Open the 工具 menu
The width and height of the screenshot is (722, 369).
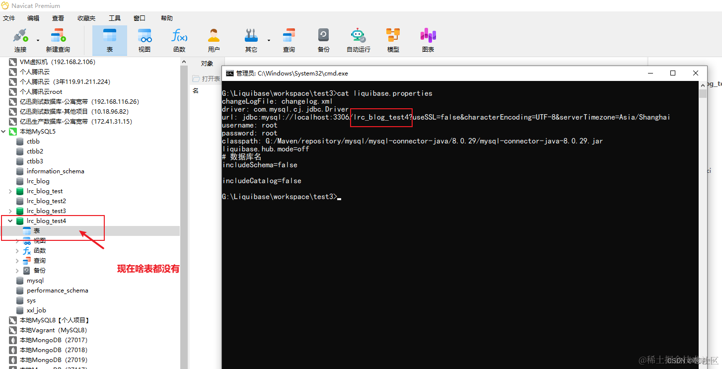[x=115, y=18]
